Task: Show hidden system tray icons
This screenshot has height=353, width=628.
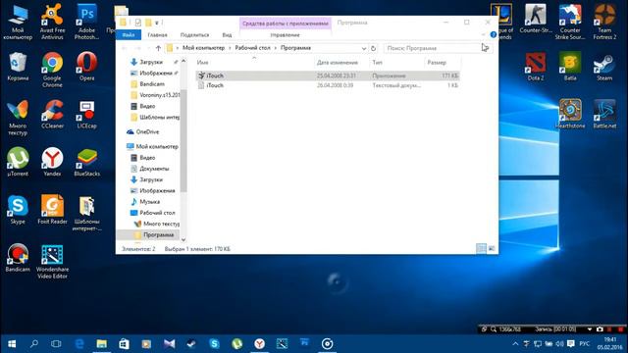Action: click(515, 344)
